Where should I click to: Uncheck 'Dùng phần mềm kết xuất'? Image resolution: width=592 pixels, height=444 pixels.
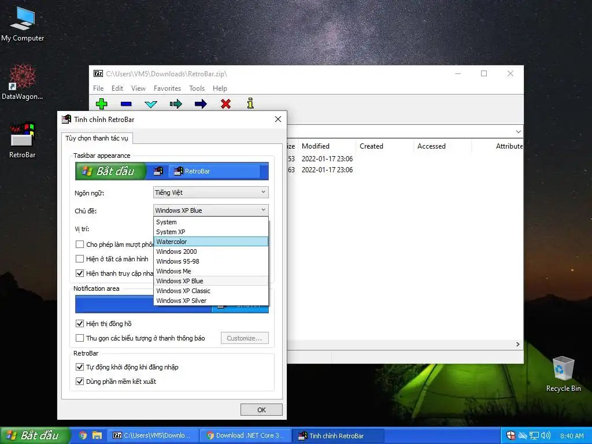(80, 381)
